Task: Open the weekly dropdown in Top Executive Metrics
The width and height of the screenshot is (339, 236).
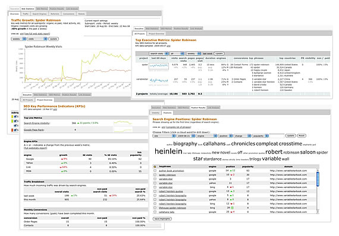Action: [193, 54]
